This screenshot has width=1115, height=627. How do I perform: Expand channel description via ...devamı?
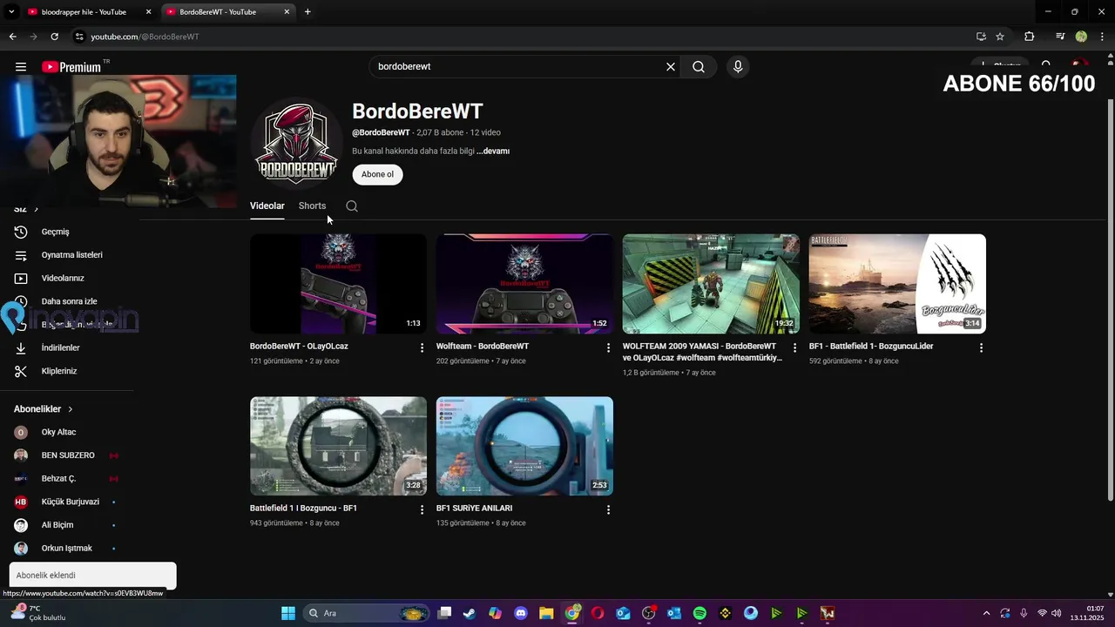493,151
